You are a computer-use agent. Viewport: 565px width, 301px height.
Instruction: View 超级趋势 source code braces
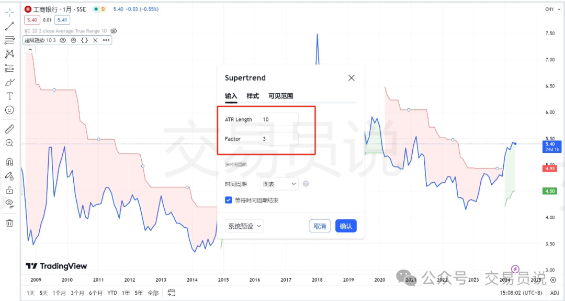tap(84, 40)
